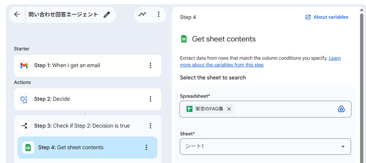This screenshot has height=163, width=366.
Task: Click the back arrow icon
Action: point(17,15)
